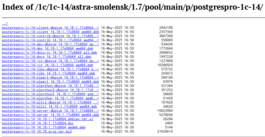
Task: Select the file size 2469
Action: [x=169, y=123]
